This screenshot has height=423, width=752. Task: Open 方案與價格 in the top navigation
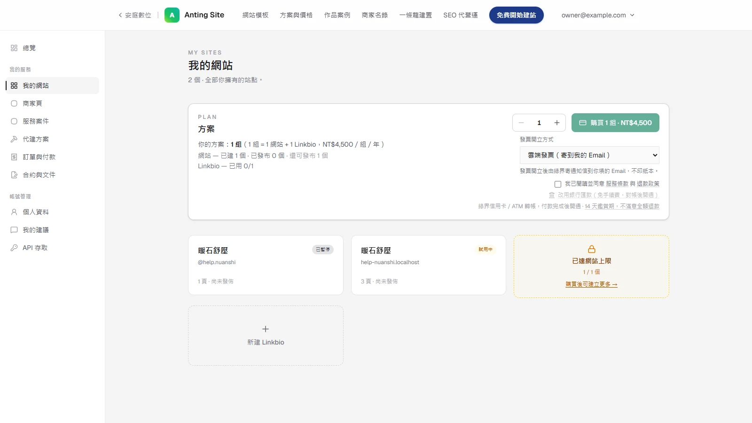click(296, 15)
